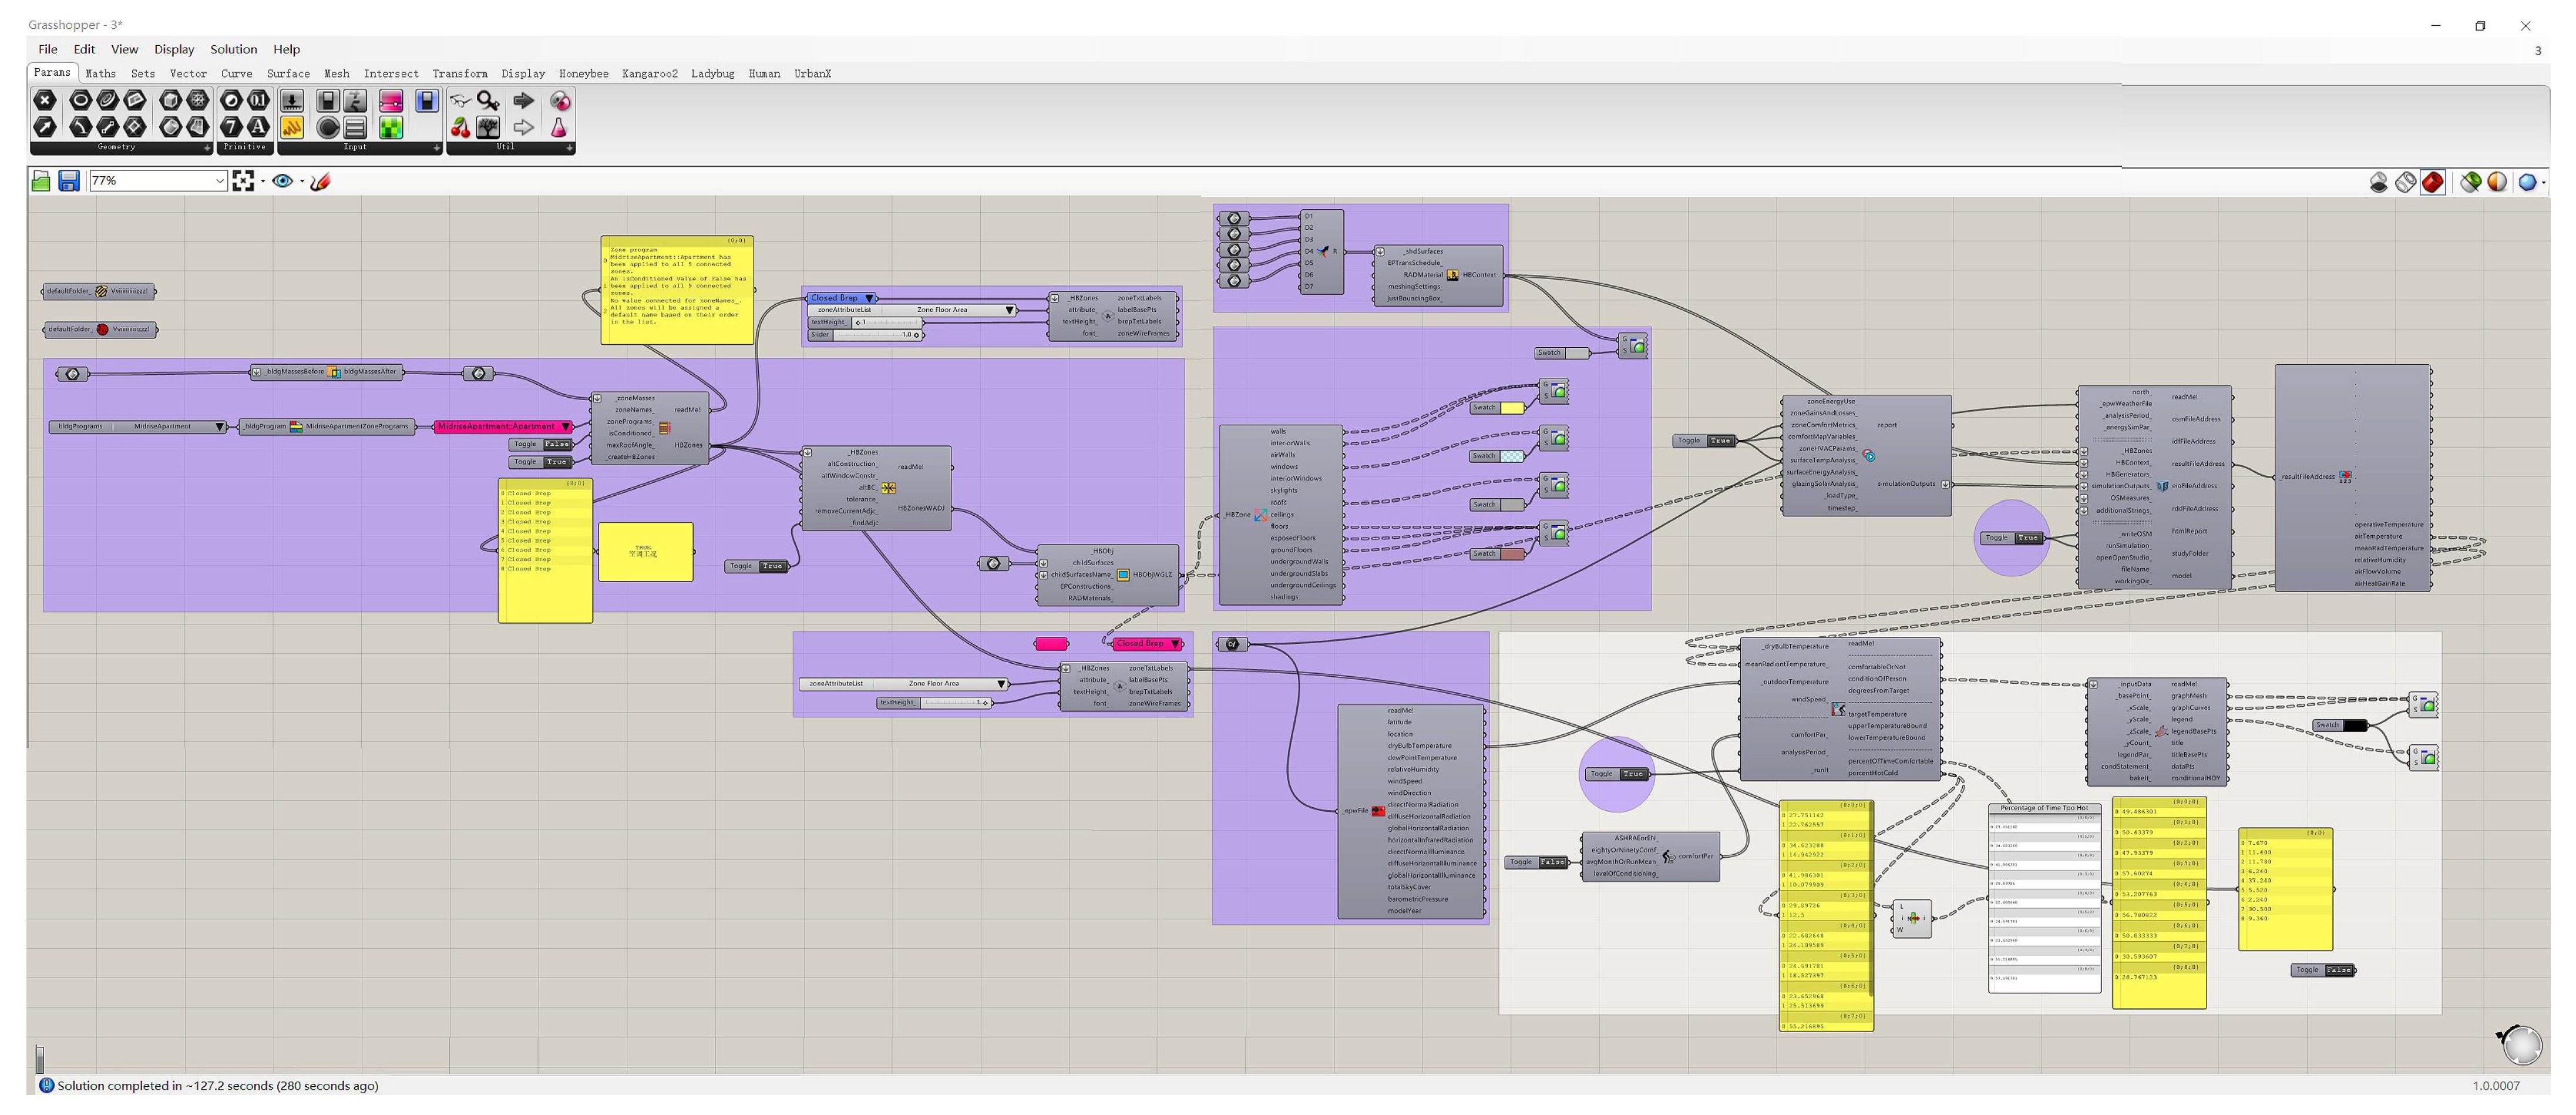Open the Solution menu
Viewport: 2576px width, 1115px height.
(x=233, y=49)
